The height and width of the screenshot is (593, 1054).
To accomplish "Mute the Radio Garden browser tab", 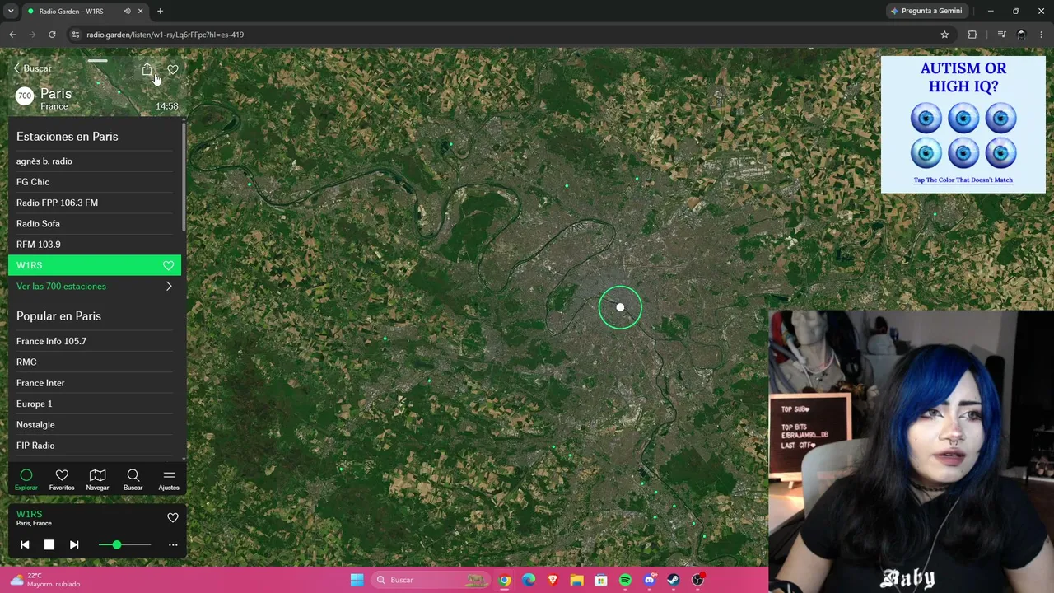I will [127, 12].
